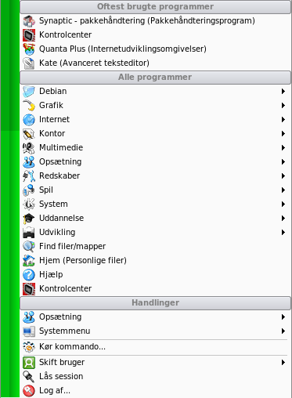292x398 pixels.
Task: Click the Find filer/mapper magnifier icon
Action: [29, 247]
